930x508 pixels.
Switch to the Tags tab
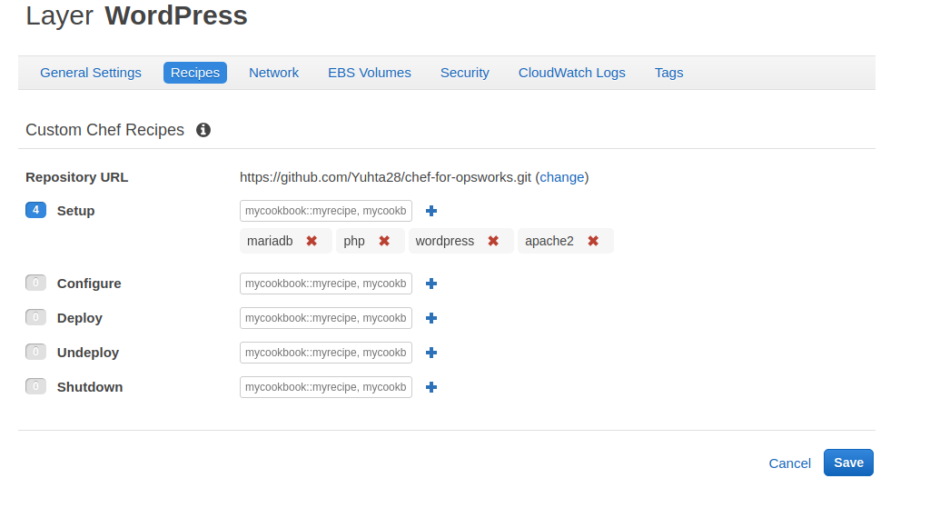click(x=669, y=73)
